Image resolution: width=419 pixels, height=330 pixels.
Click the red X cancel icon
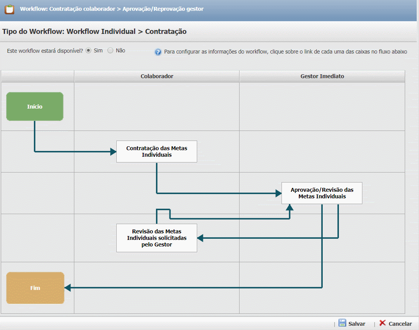click(x=382, y=323)
